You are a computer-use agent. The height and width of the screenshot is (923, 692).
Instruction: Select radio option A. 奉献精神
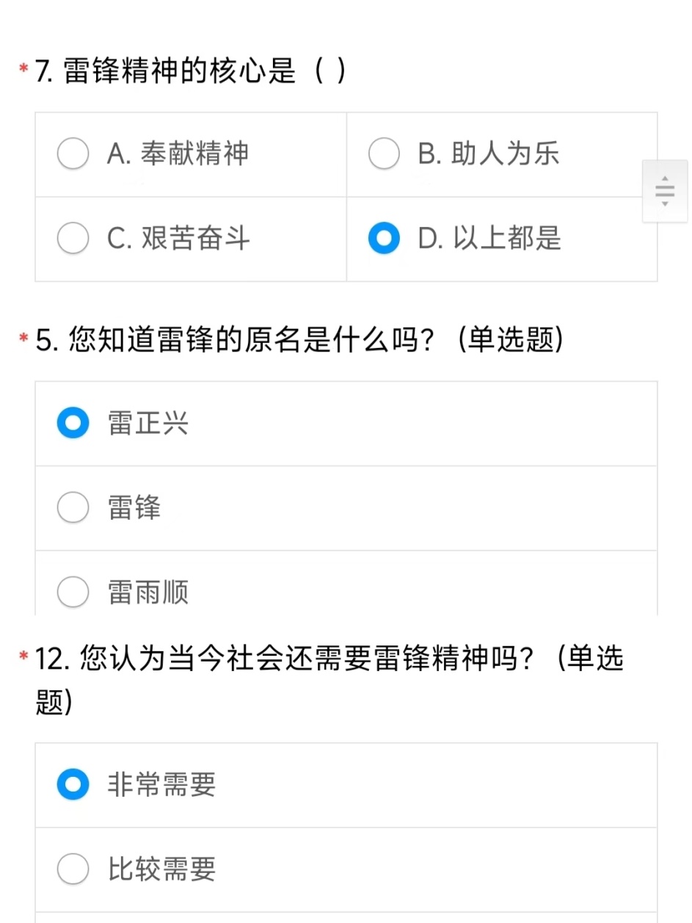tap(73, 154)
